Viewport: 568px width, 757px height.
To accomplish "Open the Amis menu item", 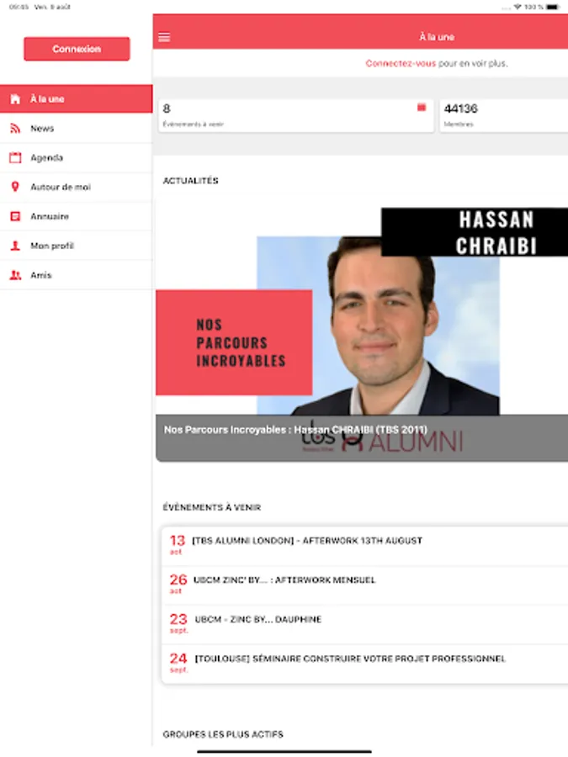I will click(x=77, y=275).
